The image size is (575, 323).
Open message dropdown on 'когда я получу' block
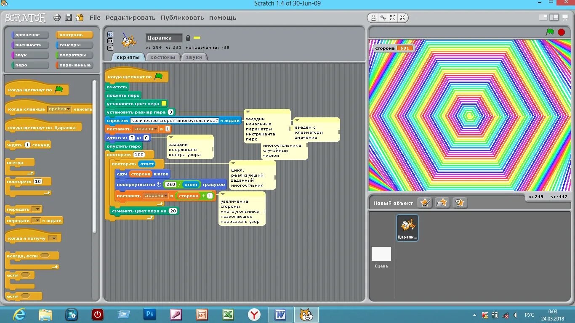[53, 238]
